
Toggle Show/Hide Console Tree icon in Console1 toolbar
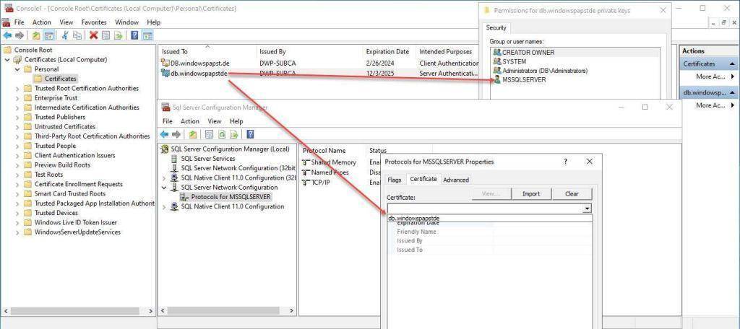click(x=48, y=35)
